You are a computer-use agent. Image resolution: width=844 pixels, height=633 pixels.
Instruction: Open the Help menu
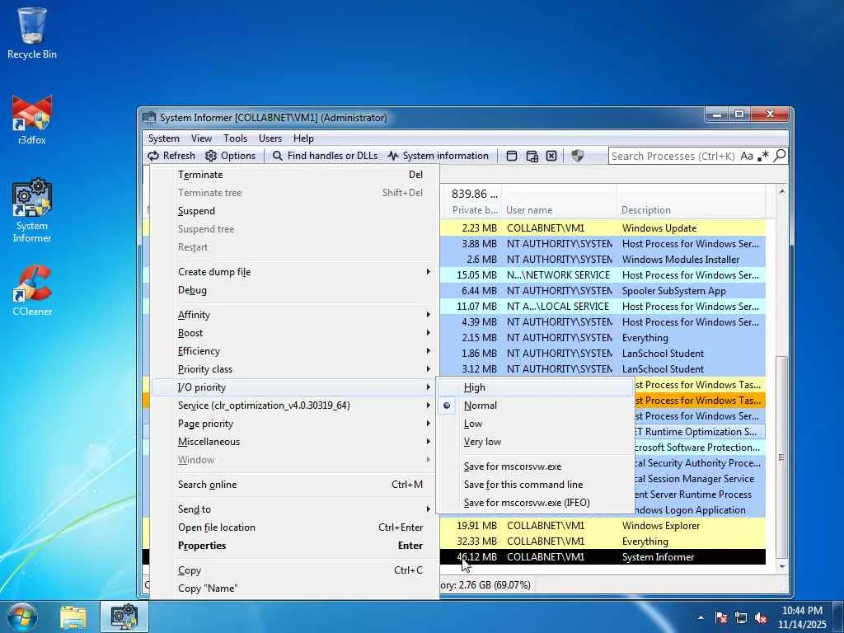pyautogui.click(x=303, y=138)
